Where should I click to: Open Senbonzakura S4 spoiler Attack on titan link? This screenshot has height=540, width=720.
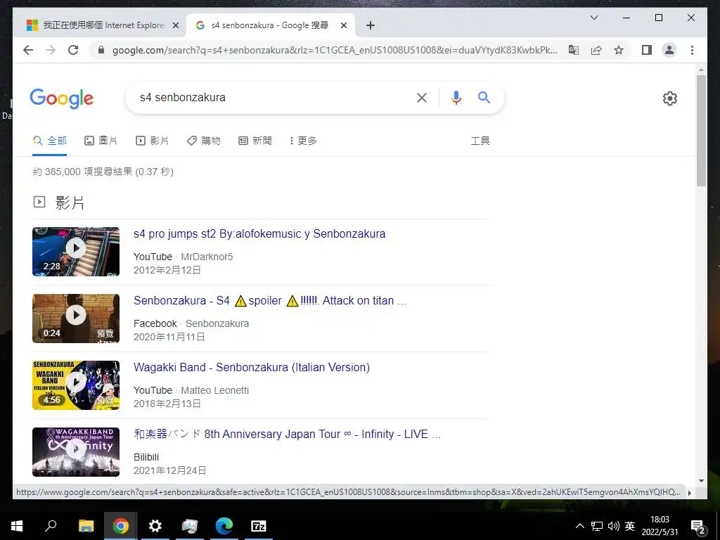(x=270, y=301)
